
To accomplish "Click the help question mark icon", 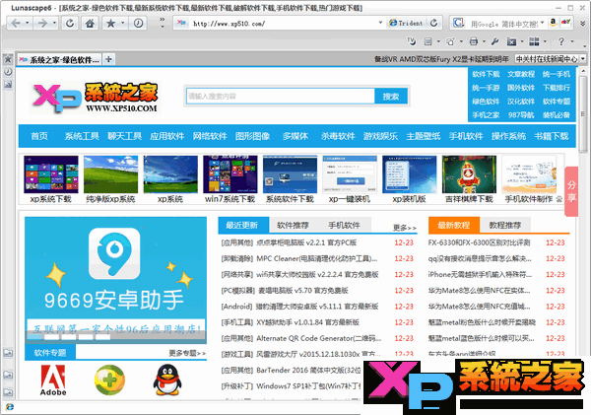I will coord(561,41).
